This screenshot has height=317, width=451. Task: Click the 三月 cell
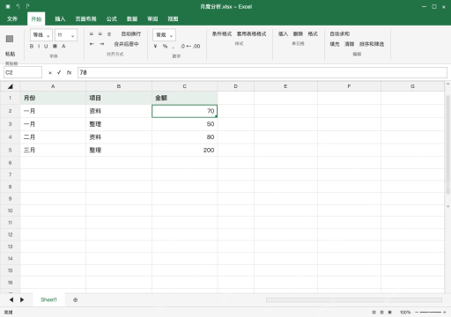click(x=53, y=150)
